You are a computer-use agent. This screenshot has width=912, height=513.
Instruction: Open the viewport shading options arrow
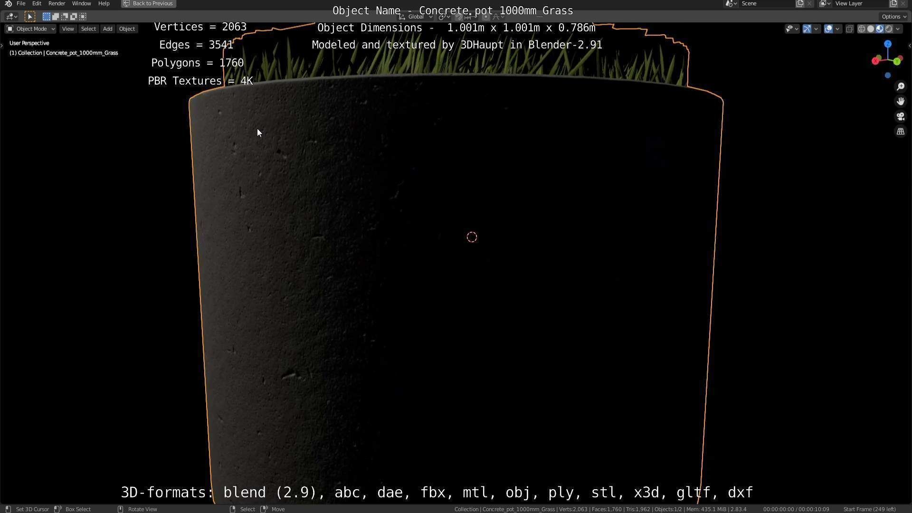pyautogui.click(x=898, y=29)
